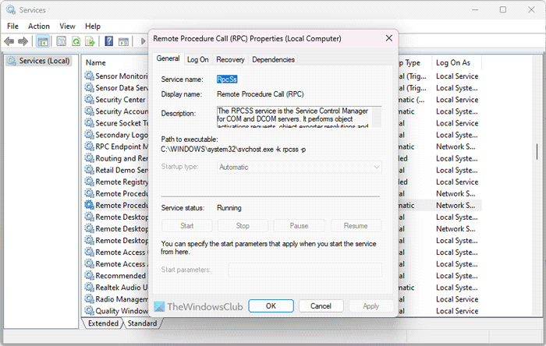The width and height of the screenshot is (546, 346).
Task: Click Cancel in the RPC Properties dialog
Action: [x=321, y=306]
